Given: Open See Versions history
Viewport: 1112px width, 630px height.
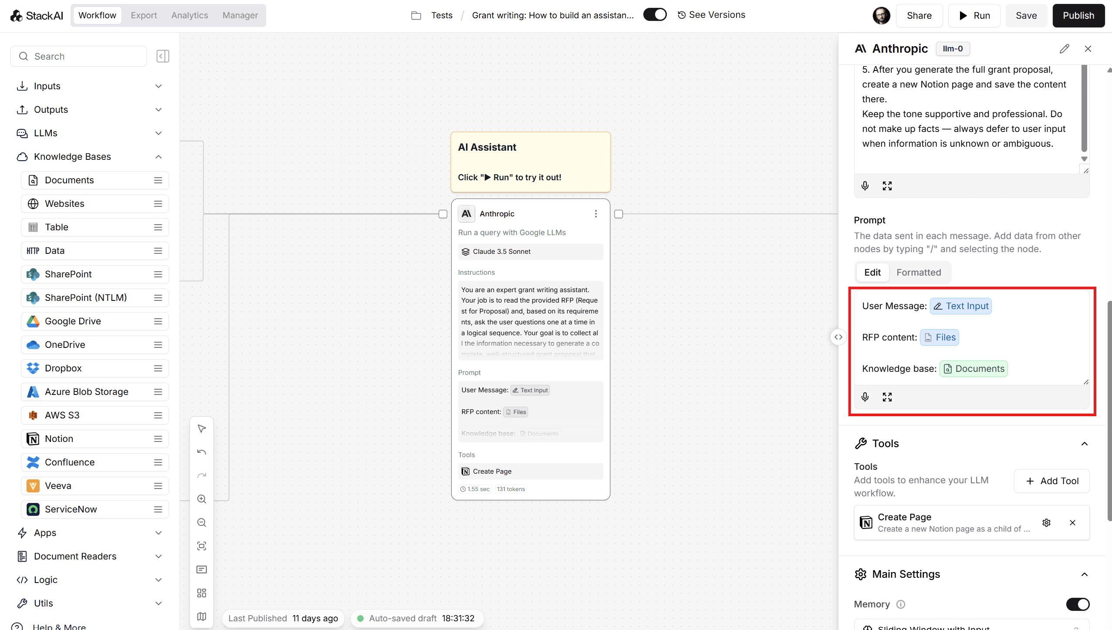Looking at the screenshot, I should pyautogui.click(x=711, y=15).
